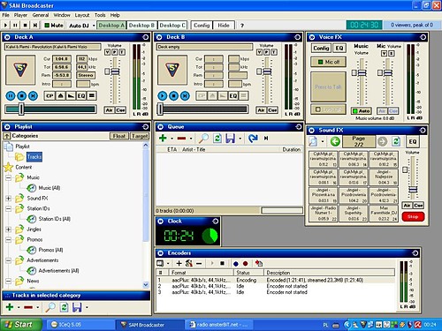
Task: Click the refresh icon in the Queue toolbar
Action: pos(217,138)
